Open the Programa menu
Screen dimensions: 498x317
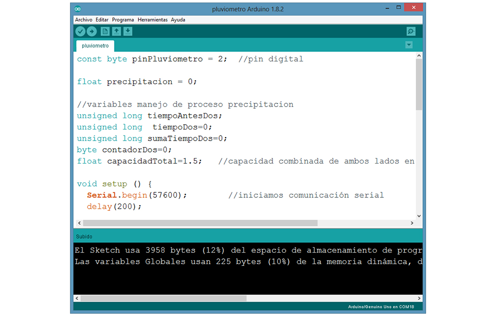pyautogui.click(x=123, y=20)
